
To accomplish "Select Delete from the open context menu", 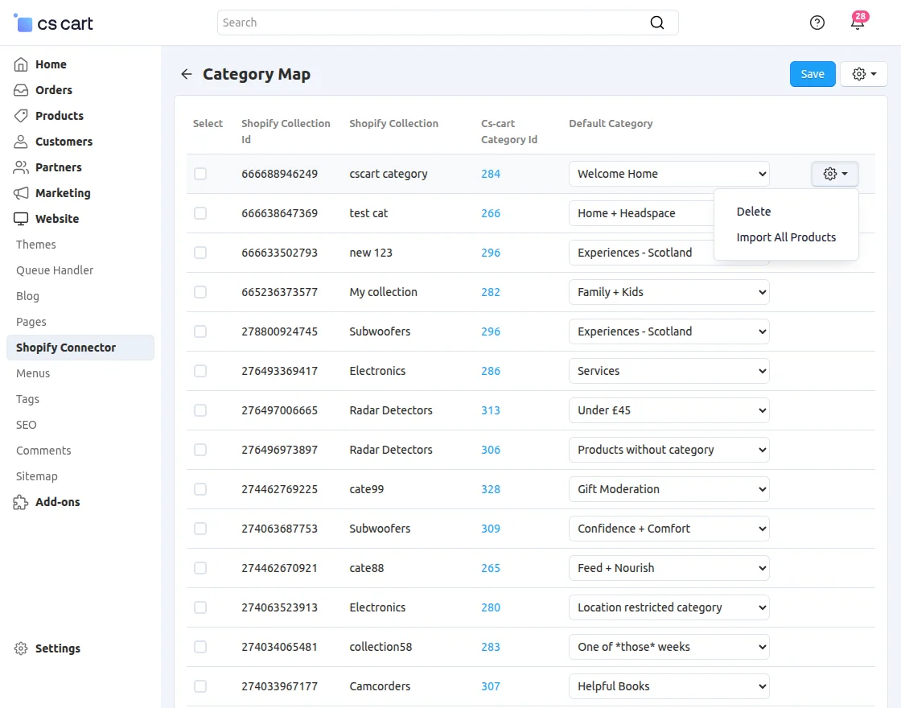I will pyautogui.click(x=753, y=211).
